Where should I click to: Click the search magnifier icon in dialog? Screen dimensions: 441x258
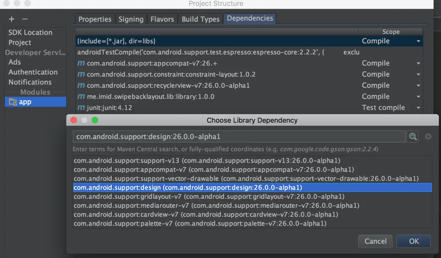point(413,136)
